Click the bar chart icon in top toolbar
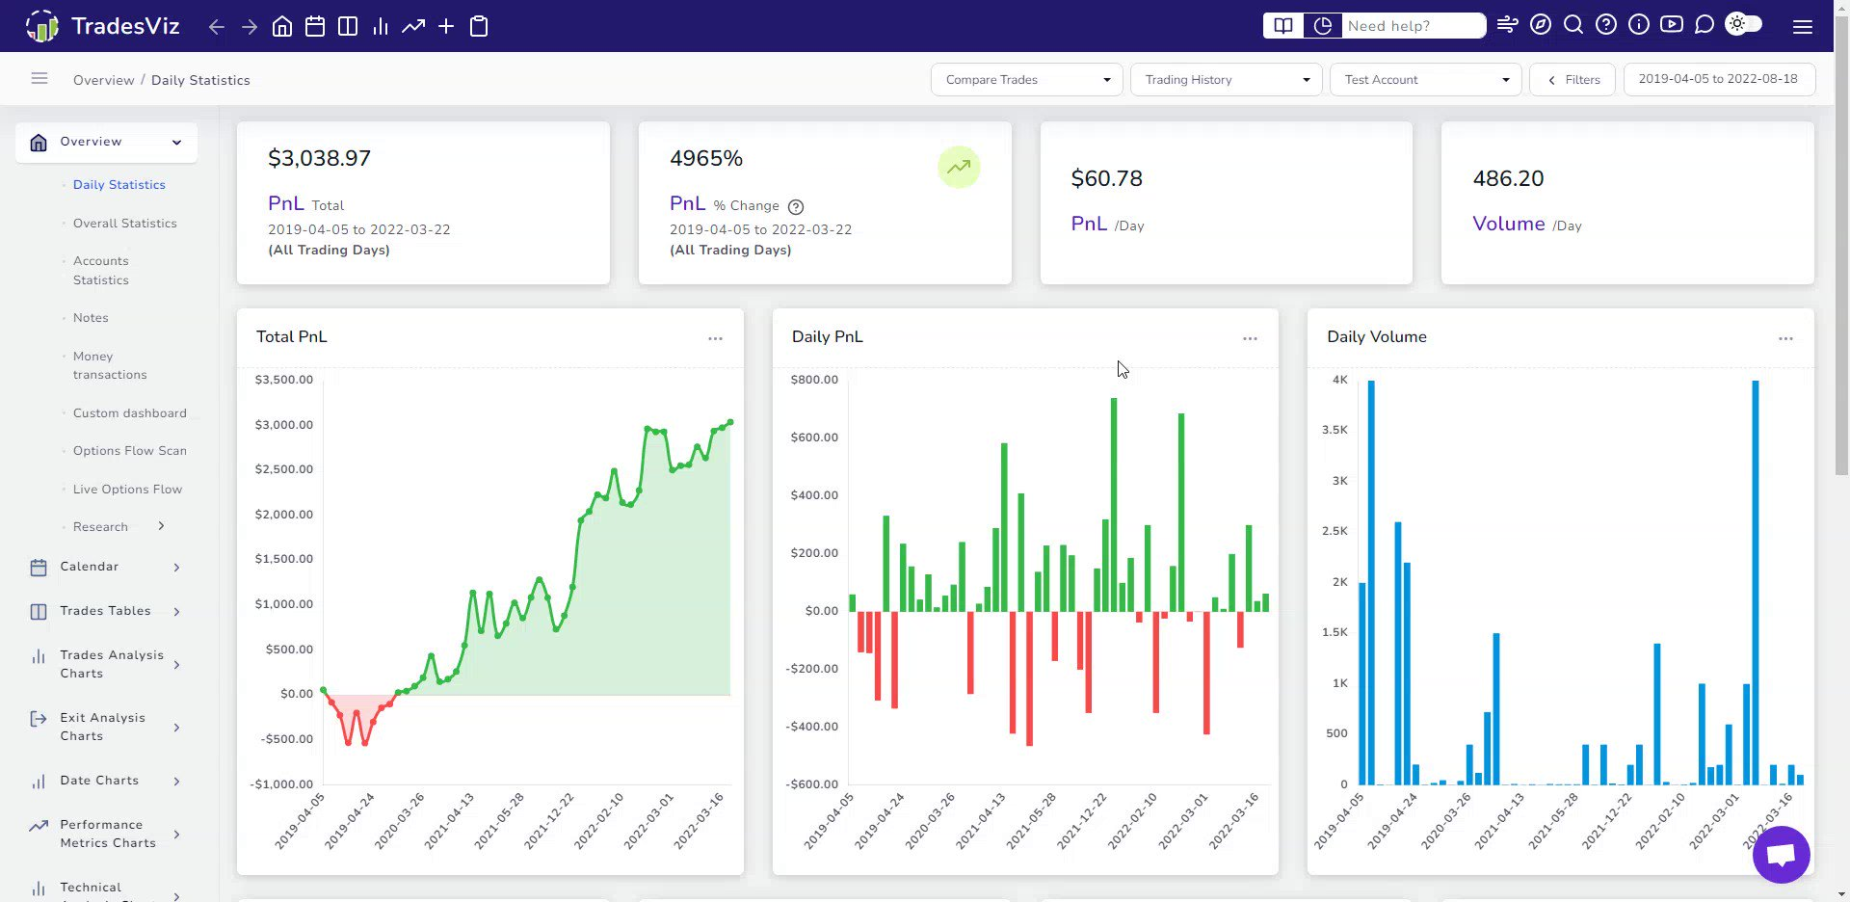 [381, 26]
